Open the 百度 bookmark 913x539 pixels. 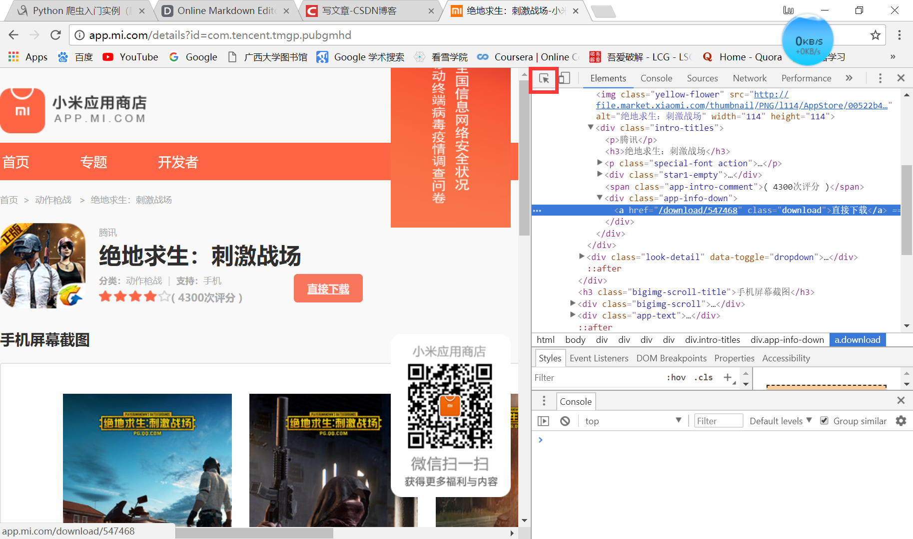click(75, 57)
